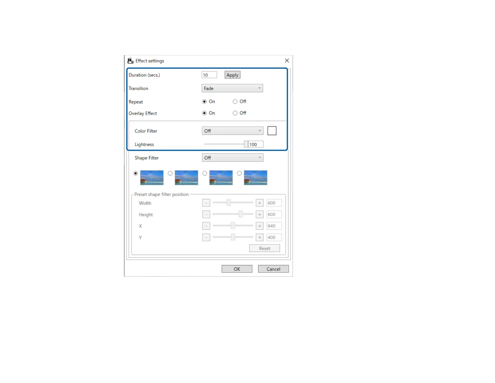Click the Y position slider handle
This screenshot has height=383, width=495.
[233, 237]
